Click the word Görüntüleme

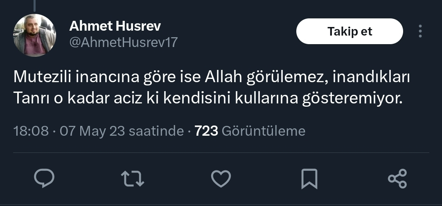[264, 131]
